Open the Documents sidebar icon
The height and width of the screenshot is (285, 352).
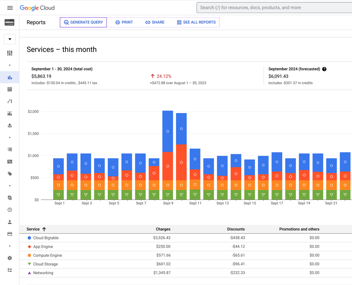point(10,198)
